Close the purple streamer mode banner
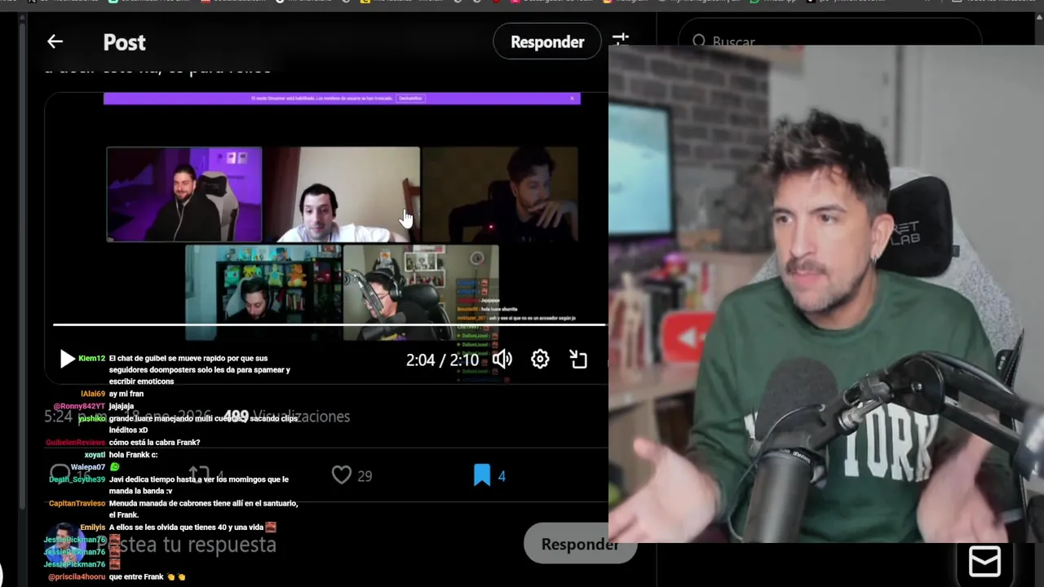1044x587 pixels. [573, 99]
